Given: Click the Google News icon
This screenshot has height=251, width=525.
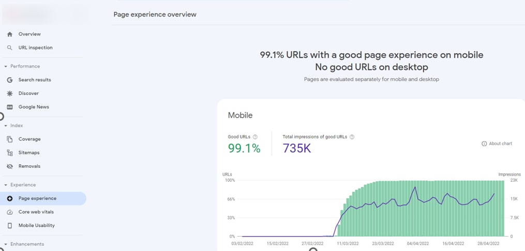Looking at the screenshot, I should click(9, 107).
